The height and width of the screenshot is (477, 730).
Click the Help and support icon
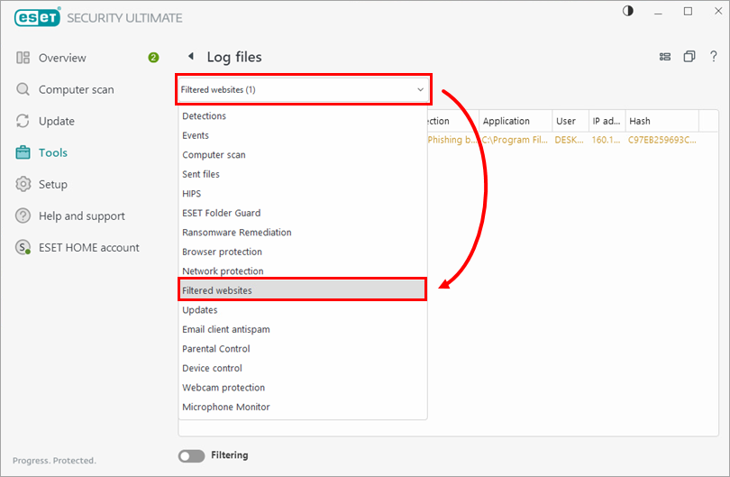(x=23, y=216)
